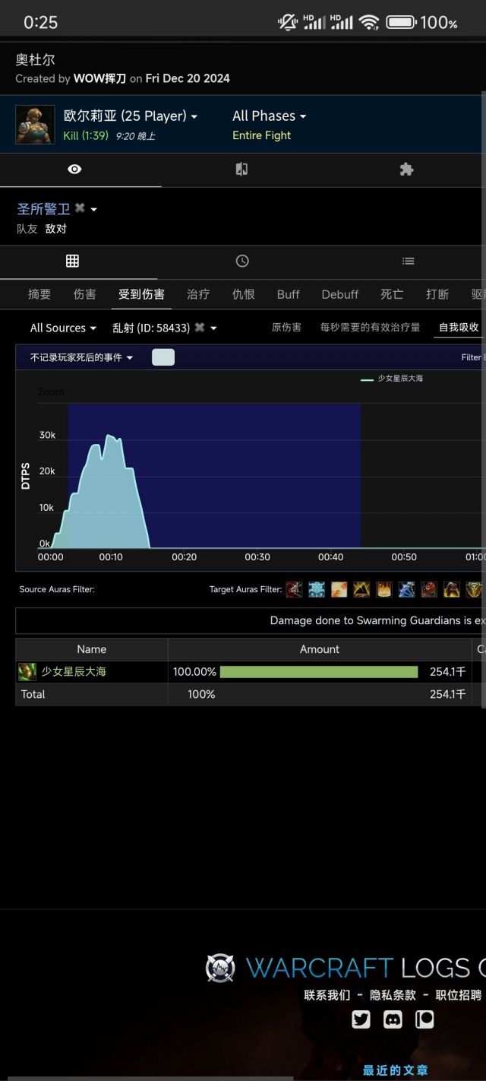
Task: Switch to the list events view icon
Action: 409,261
